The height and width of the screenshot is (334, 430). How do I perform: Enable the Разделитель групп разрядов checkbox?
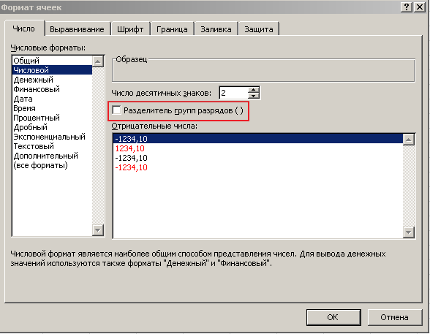pos(116,110)
